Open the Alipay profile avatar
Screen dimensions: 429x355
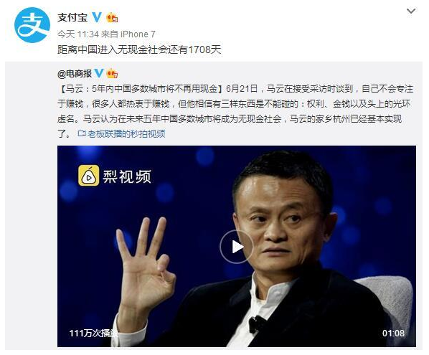coord(32,25)
